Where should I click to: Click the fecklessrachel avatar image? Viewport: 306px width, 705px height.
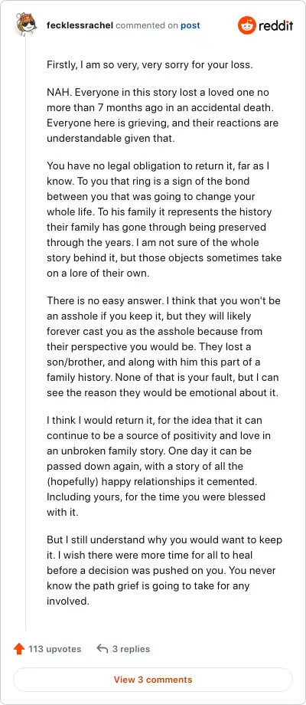[x=25, y=25]
